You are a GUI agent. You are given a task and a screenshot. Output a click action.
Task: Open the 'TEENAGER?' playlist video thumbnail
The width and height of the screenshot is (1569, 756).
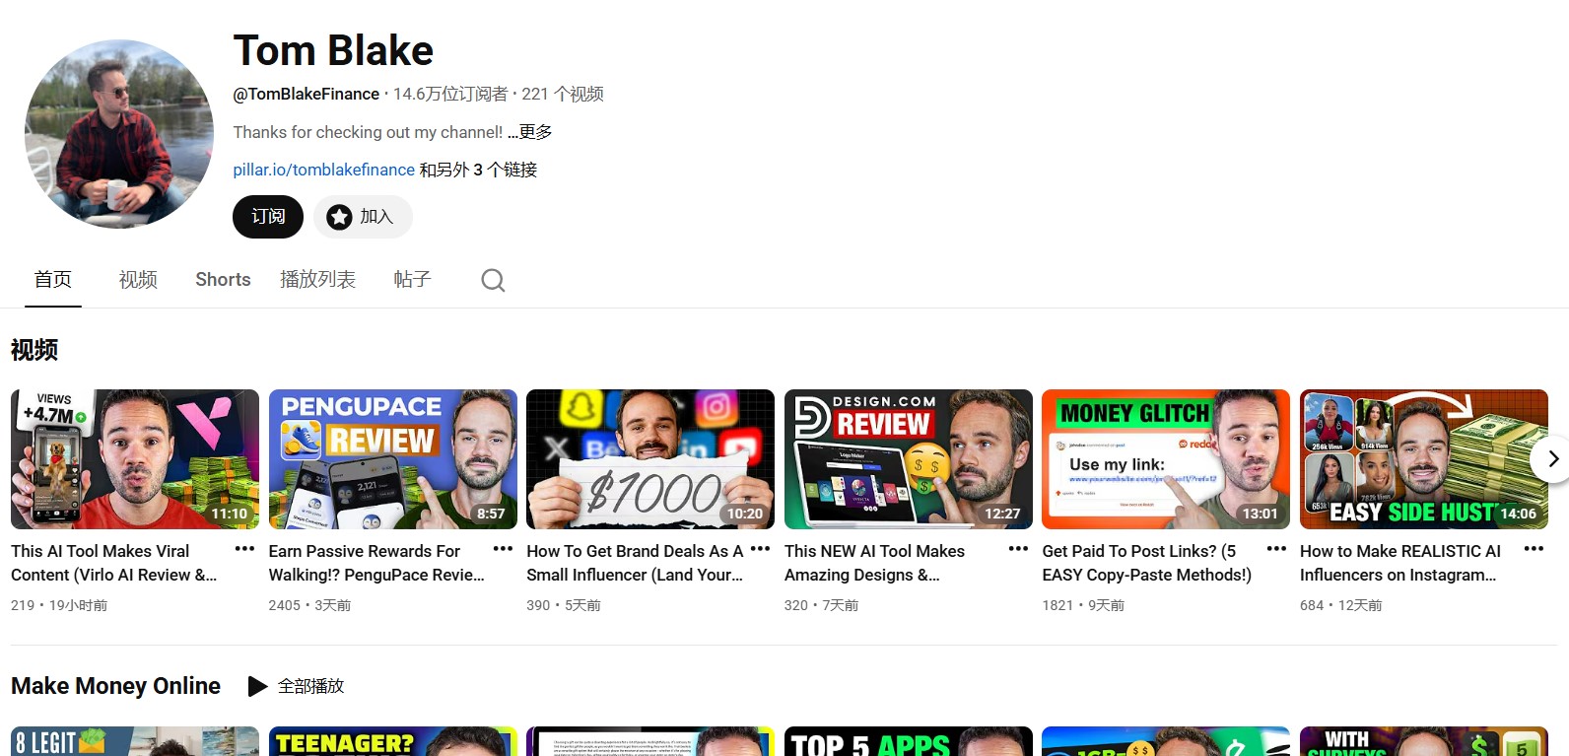coord(393,741)
